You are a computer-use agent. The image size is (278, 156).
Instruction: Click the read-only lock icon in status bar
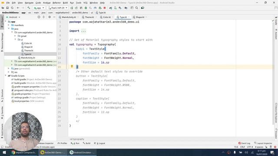pyautogui.click(x=266, y=147)
